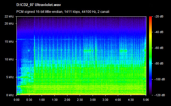Click the 4:30 time marker
This screenshot has height=106, width=171.
tap(131, 100)
